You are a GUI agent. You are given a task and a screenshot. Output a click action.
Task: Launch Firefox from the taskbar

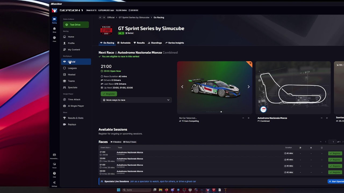166,190
